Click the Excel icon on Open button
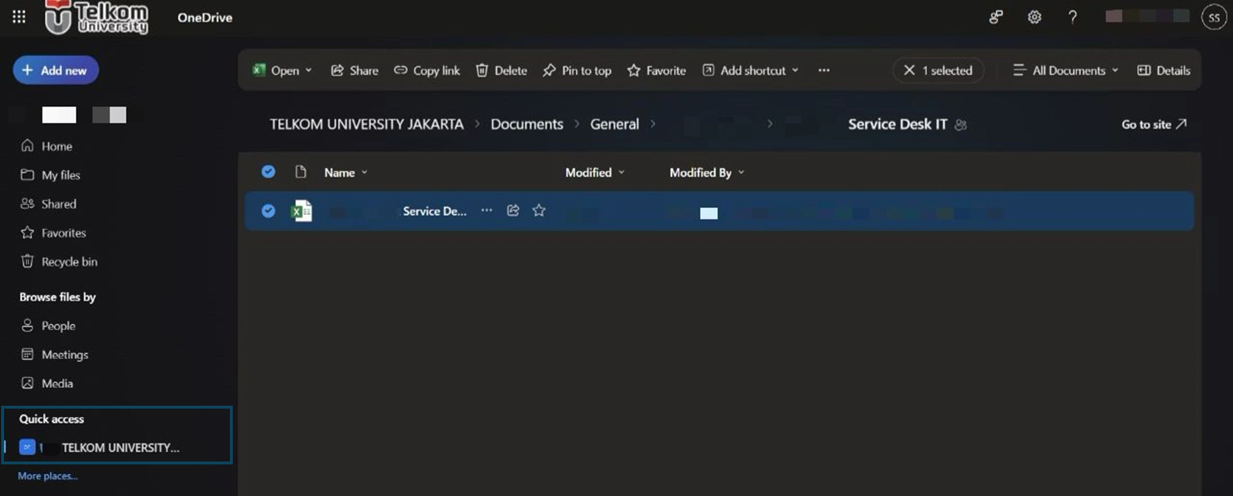The height and width of the screenshot is (496, 1233). 259,70
